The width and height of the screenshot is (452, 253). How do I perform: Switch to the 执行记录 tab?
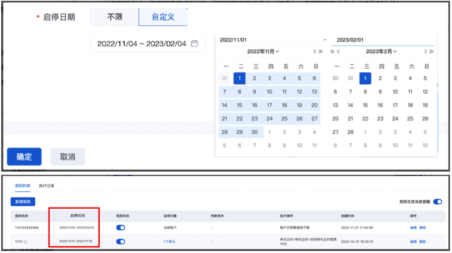pos(47,186)
